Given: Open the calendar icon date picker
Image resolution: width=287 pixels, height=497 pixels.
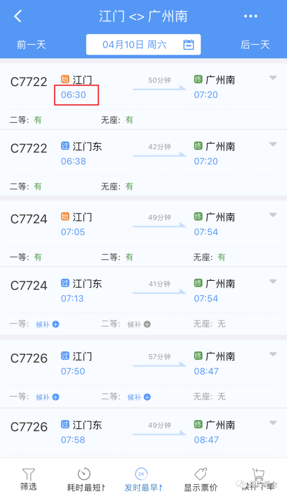Looking at the screenshot, I should (189, 44).
